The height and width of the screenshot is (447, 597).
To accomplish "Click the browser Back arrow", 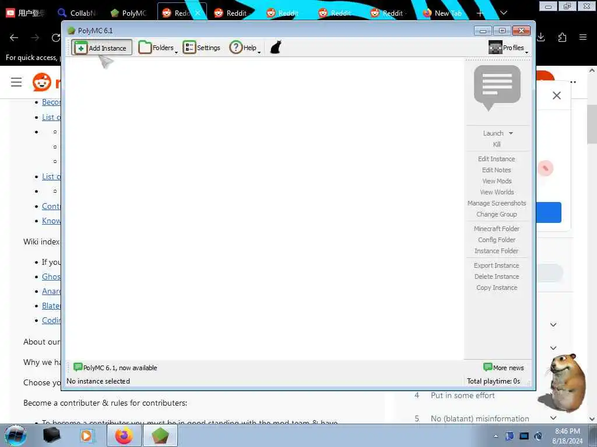I will 14,37.
